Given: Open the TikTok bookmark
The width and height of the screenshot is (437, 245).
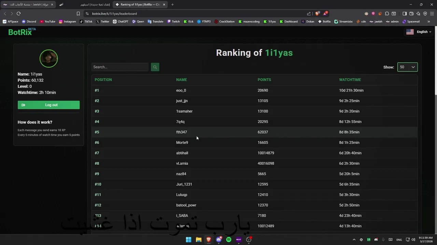Looking at the screenshot, I should (x=86, y=21).
